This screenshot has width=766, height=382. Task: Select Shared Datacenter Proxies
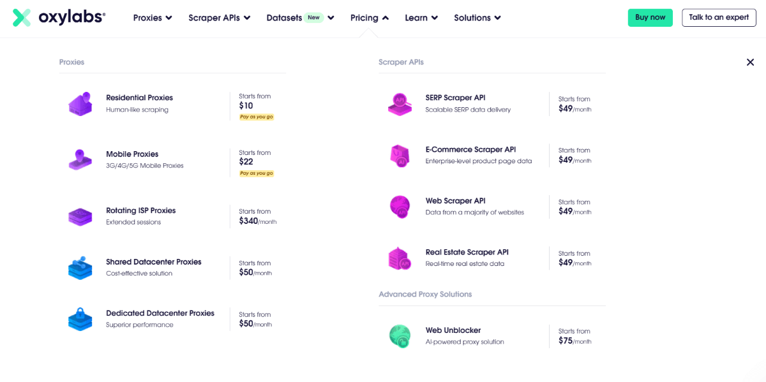153,261
